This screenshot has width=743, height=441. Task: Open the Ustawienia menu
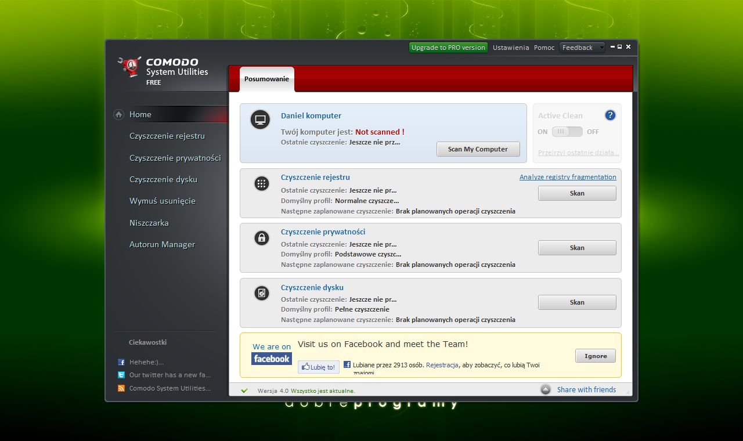511,48
